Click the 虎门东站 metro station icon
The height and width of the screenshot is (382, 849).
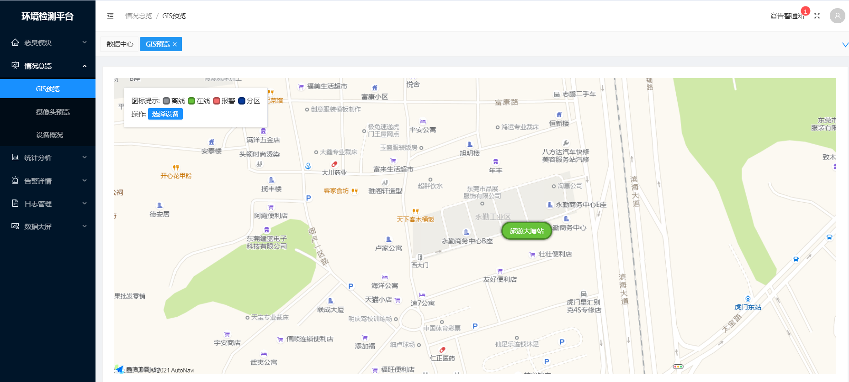tap(748, 298)
